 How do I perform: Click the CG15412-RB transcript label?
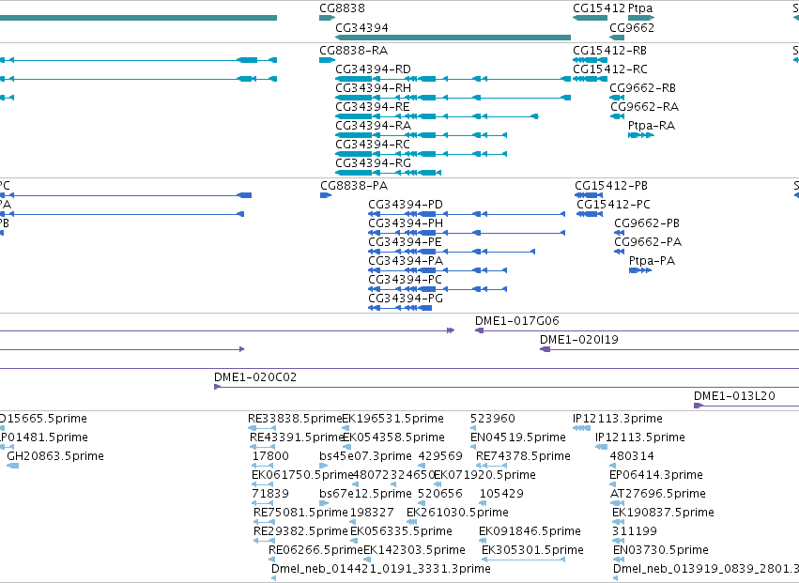[609, 51]
